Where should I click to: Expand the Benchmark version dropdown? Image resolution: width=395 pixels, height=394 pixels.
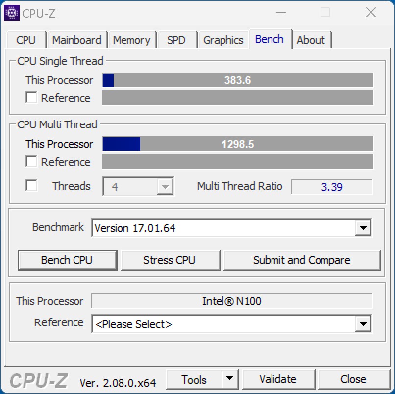[363, 228]
